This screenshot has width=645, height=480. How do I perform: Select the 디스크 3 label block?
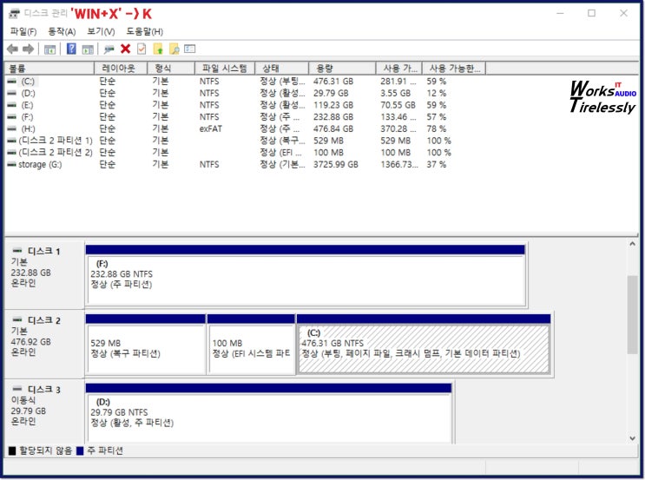[44, 412]
